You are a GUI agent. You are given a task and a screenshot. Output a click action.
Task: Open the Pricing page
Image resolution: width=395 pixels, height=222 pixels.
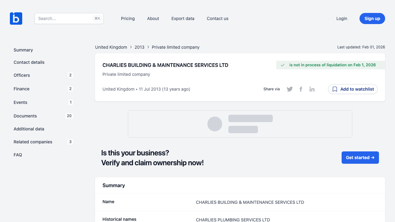click(x=128, y=18)
